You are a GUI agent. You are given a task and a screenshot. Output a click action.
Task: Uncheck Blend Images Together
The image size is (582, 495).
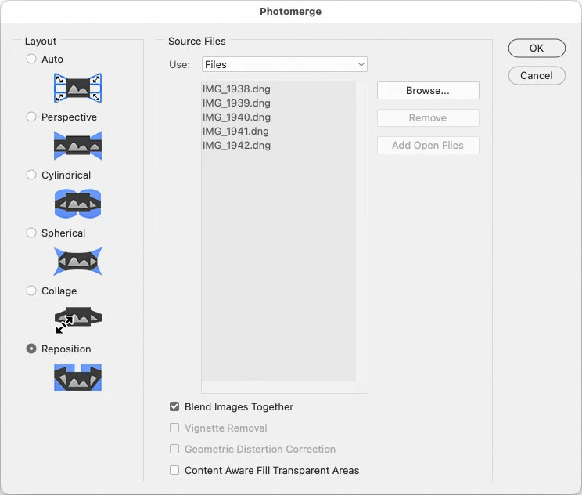174,406
